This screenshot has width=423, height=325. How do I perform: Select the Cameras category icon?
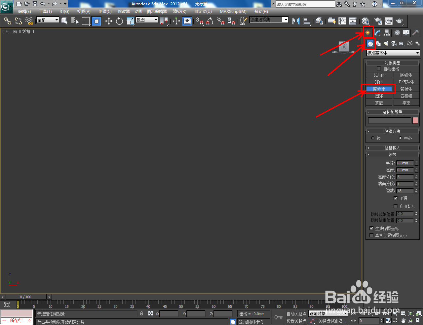pos(394,44)
